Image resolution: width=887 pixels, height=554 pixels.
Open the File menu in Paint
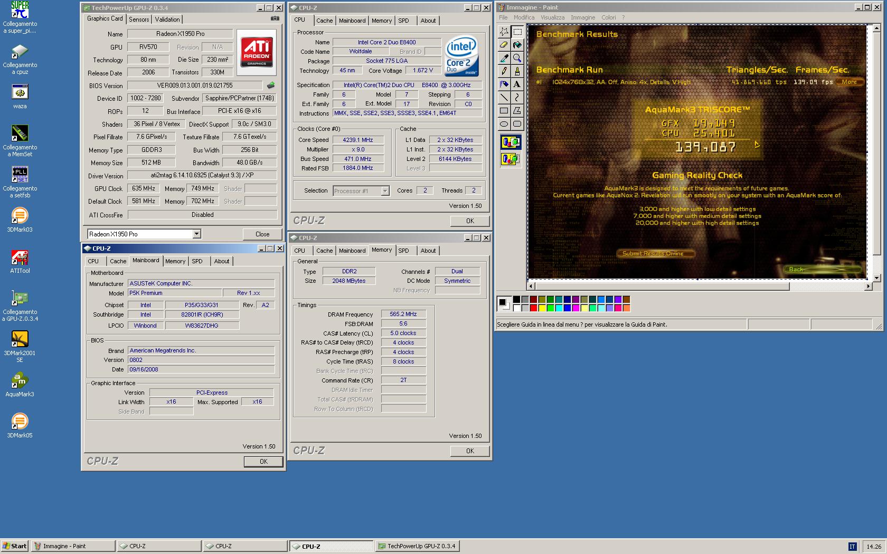tap(503, 17)
